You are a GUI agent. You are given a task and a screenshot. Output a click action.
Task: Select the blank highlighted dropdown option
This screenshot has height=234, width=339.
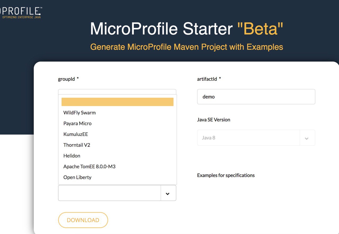[117, 102]
